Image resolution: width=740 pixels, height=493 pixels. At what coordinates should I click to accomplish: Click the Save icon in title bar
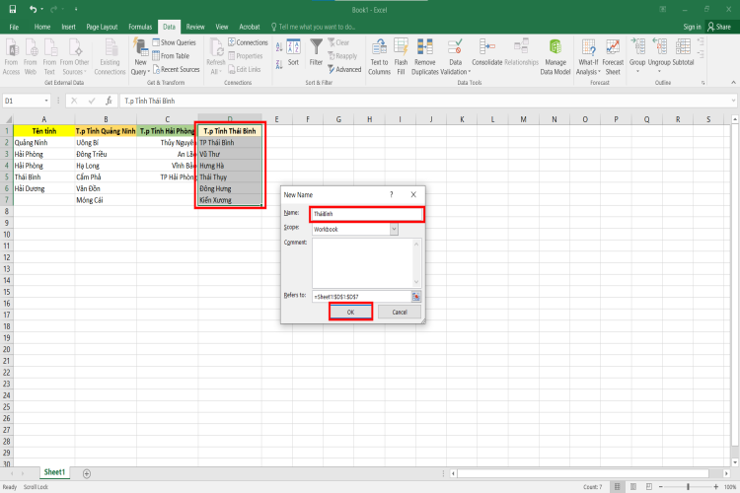[x=13, y=10]
